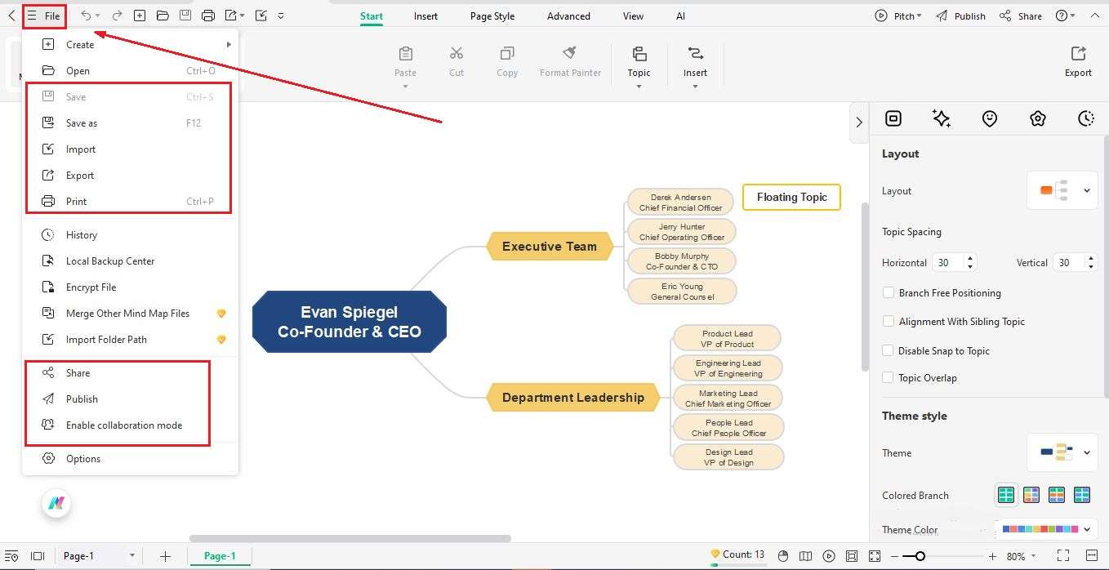Open the Pitch dropdown

coord(898,16)
